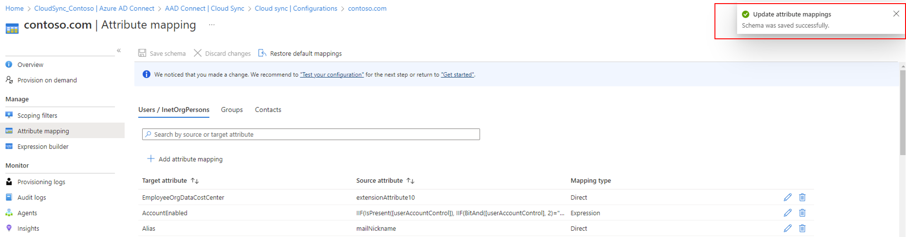Dismiss the Update attribute mappings notification
Viewport: 906px width, 237px height.
(x=896, y=14)
